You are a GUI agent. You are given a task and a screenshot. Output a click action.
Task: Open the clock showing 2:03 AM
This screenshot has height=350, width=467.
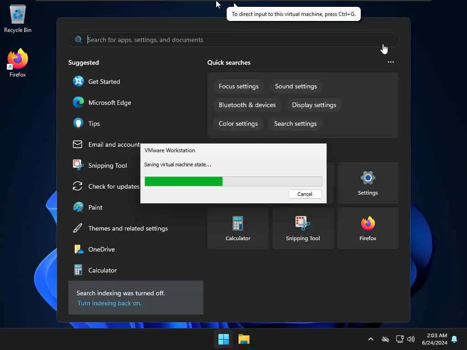coord(434,339)
